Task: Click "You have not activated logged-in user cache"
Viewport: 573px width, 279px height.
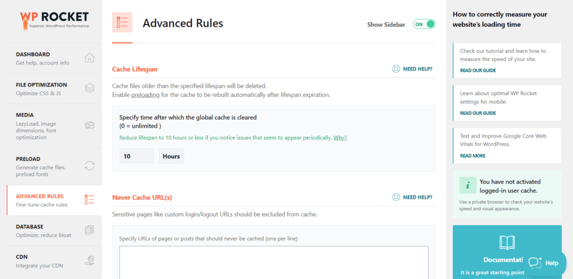Action: click(510, 186)
